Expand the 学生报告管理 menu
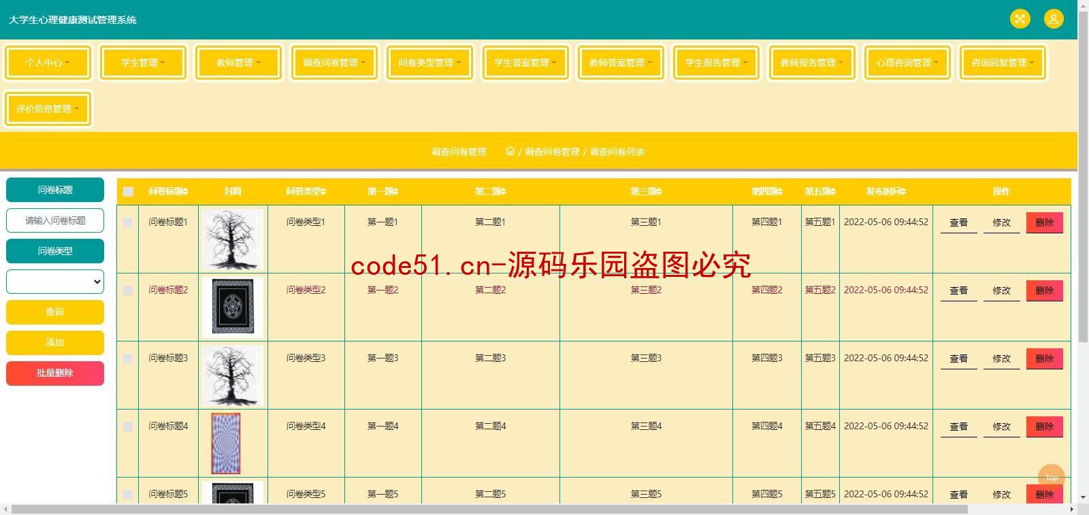The image size is (1089, 515). (716, 63)
